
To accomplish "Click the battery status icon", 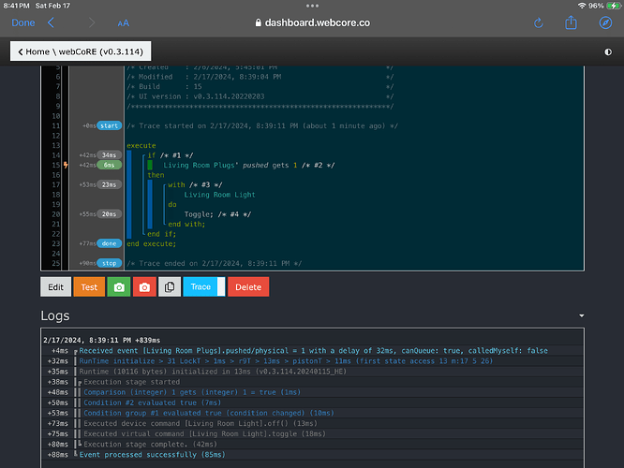I will (x=614, y=6).
